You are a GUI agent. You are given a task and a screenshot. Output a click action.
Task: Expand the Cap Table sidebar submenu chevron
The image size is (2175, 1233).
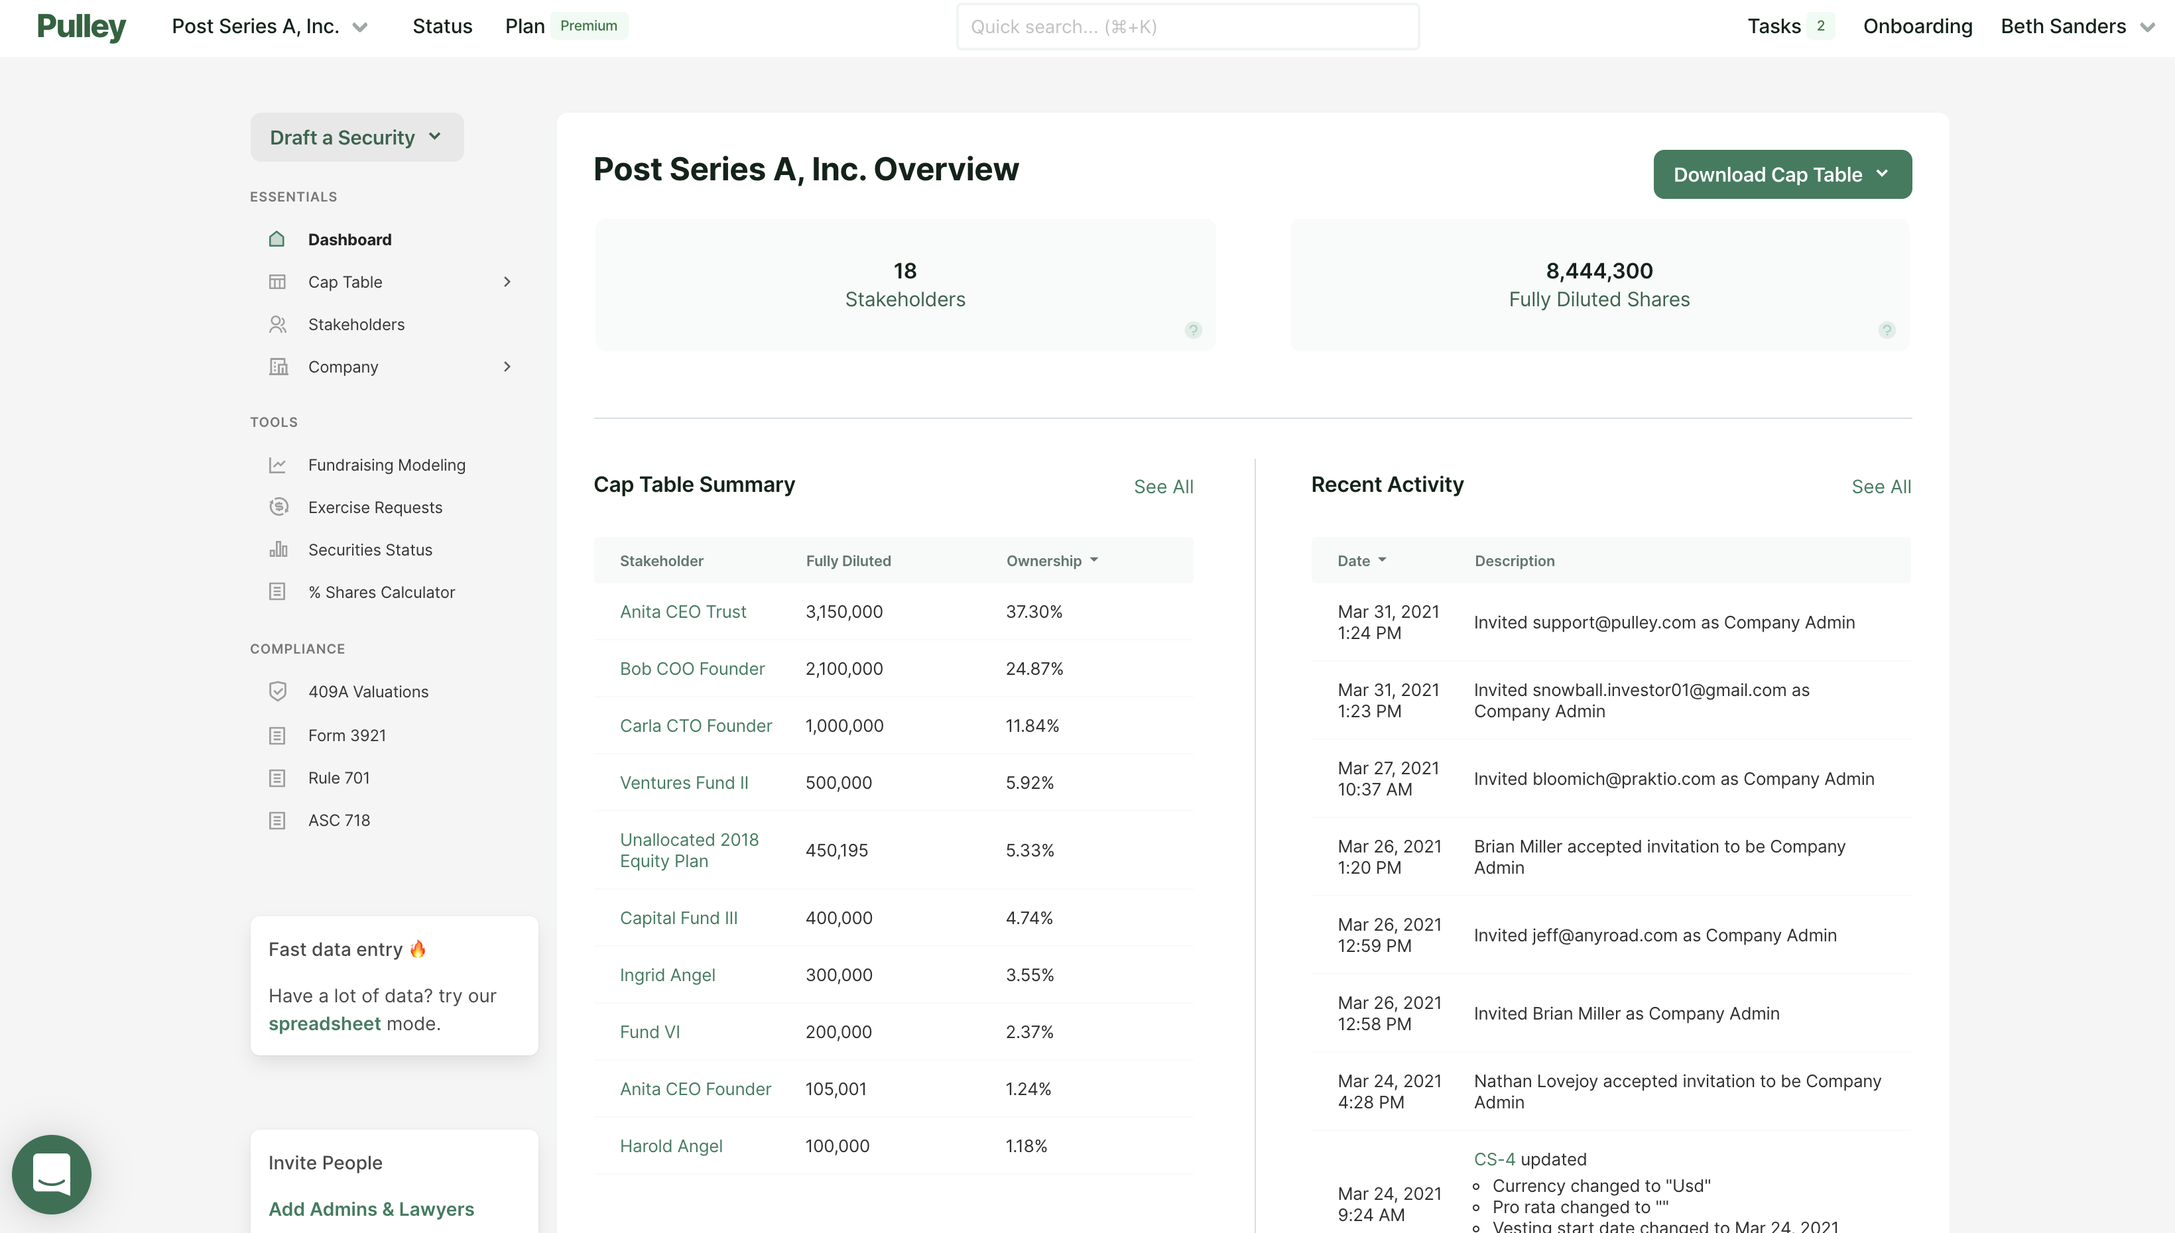[x=507, y=282]
